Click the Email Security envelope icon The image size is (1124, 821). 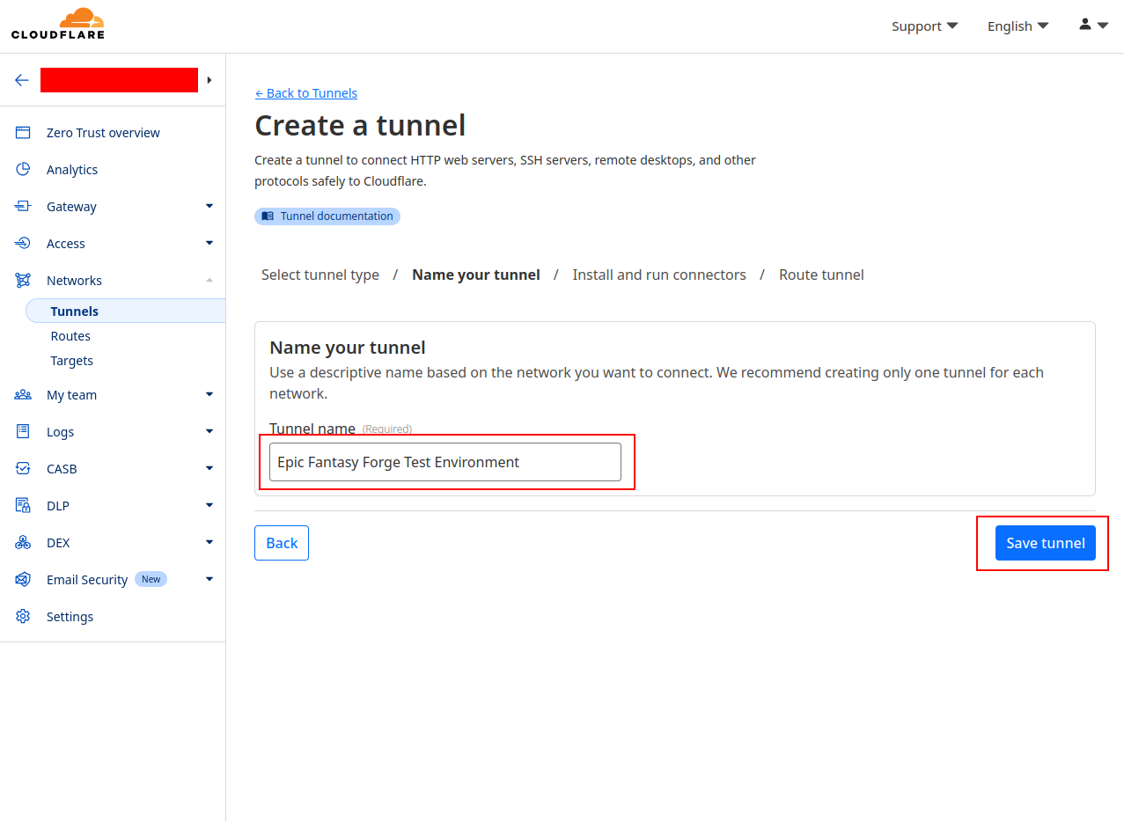tap(23, 580)
